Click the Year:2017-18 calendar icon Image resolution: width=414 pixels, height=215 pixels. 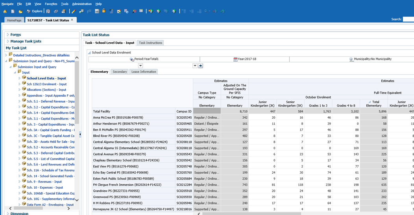[x=235, y=59]
